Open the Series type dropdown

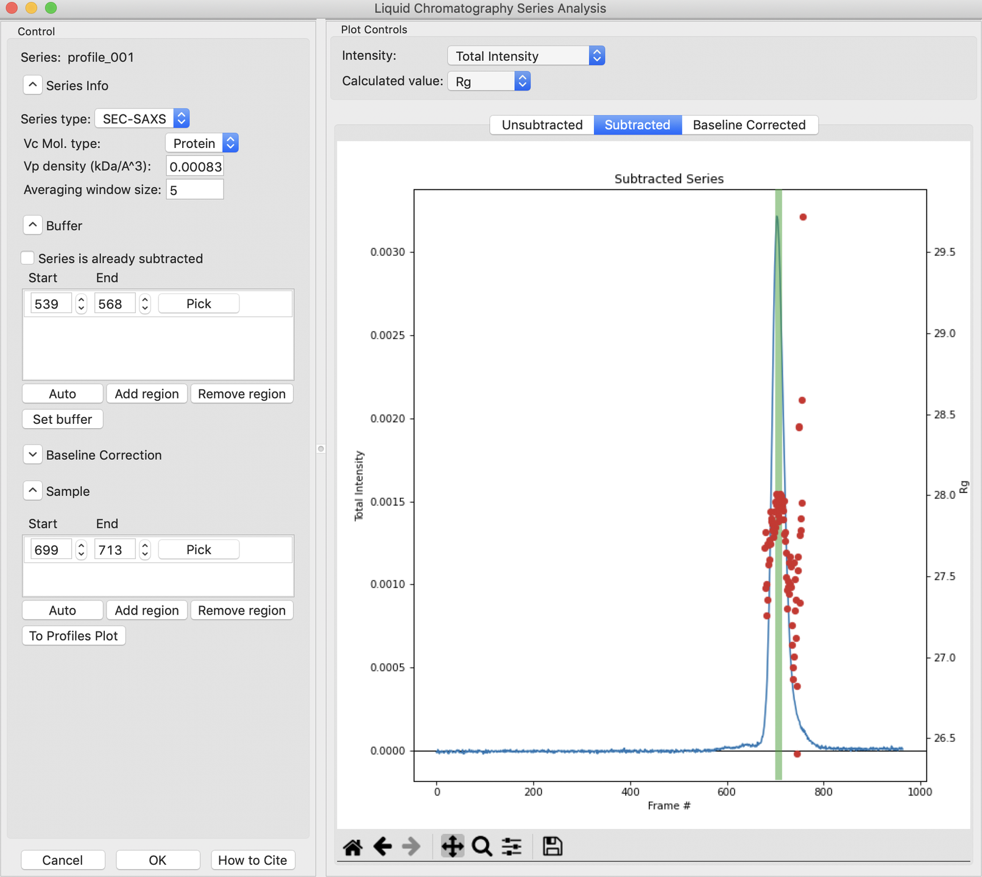[142, 119]
